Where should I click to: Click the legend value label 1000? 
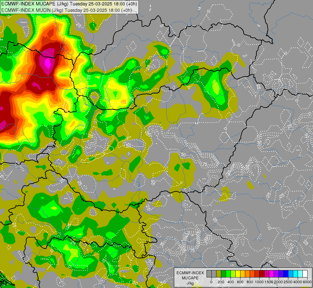[259, 282]
